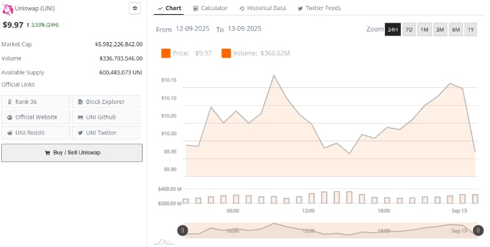Select the 1M zoom range
The height and width of the screenshot is (247, 490).
coord(424,30)
